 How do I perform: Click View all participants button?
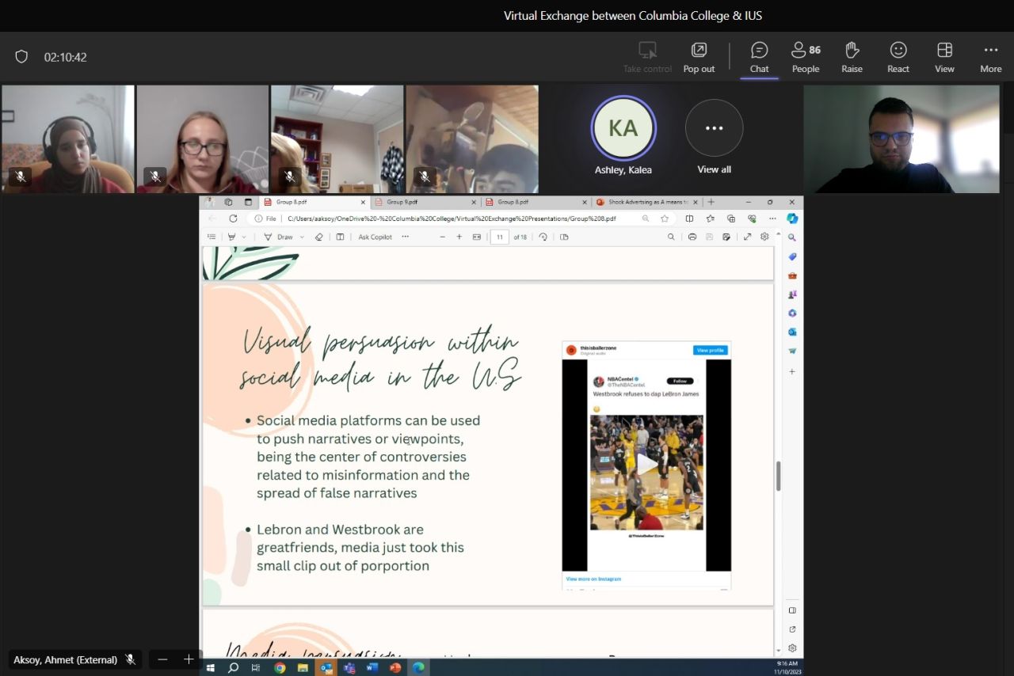[714, 128]
